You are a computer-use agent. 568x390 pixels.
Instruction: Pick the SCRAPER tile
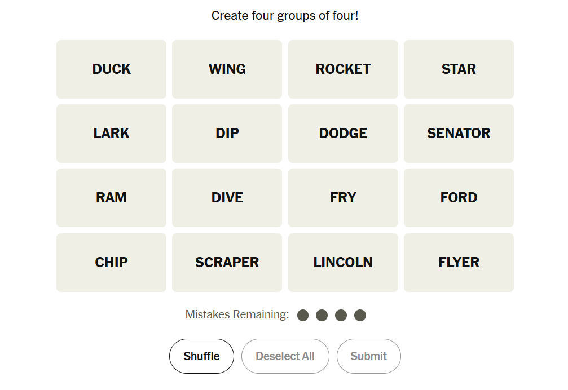[x=227, y=263]
